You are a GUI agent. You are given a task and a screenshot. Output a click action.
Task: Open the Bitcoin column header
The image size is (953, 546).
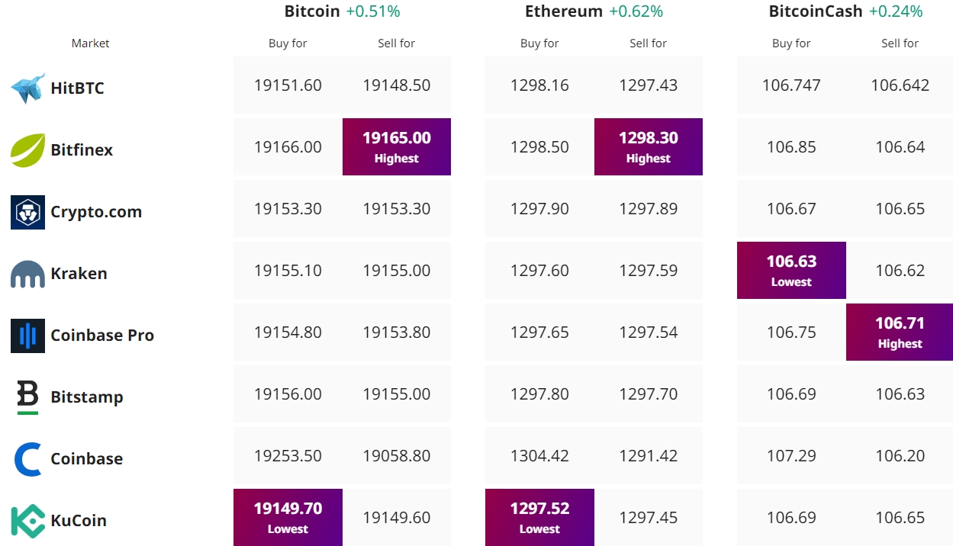tap(312, 11)
